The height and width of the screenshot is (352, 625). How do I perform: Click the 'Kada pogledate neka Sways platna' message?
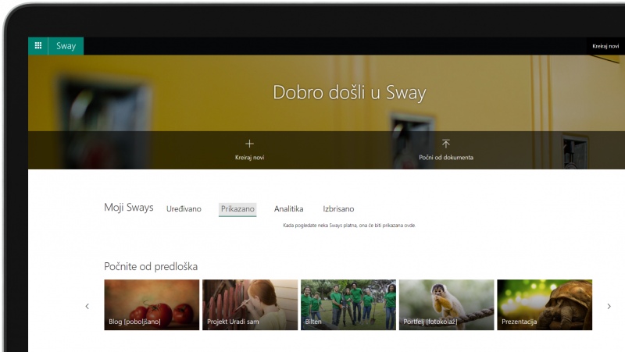click(x=349, y=226)
